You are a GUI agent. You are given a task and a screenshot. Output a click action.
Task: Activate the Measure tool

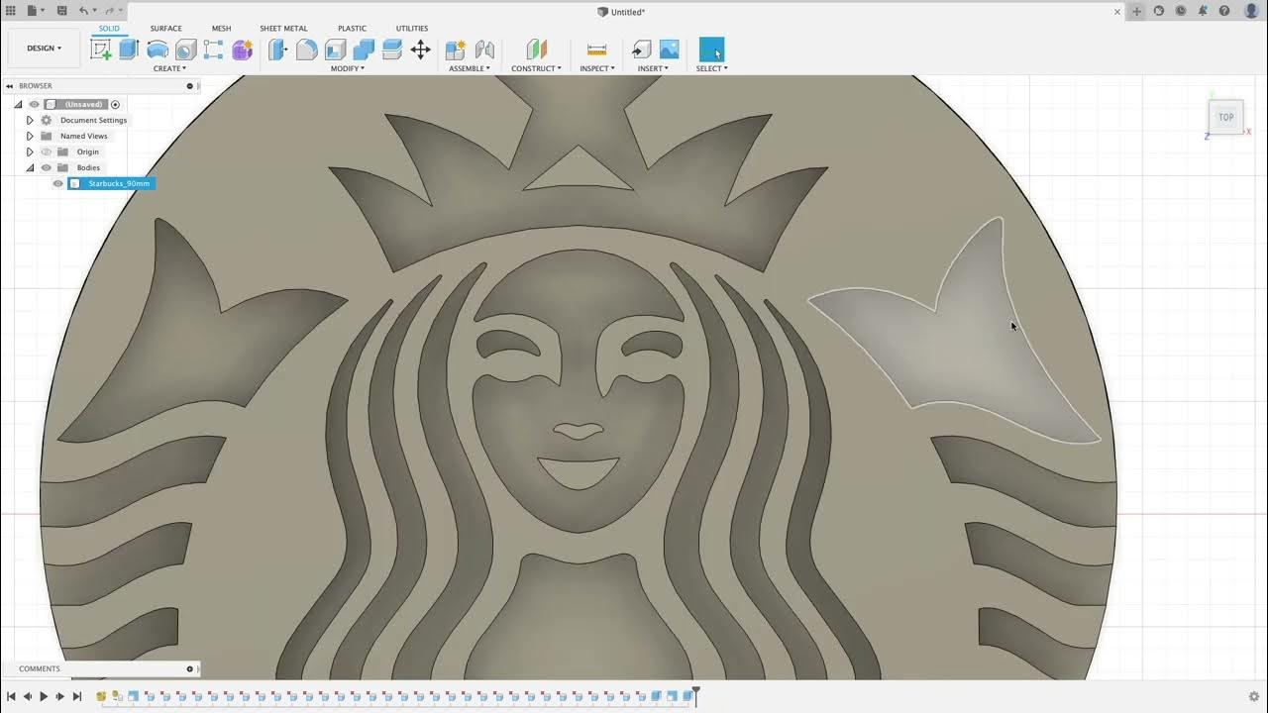(596, 50)
